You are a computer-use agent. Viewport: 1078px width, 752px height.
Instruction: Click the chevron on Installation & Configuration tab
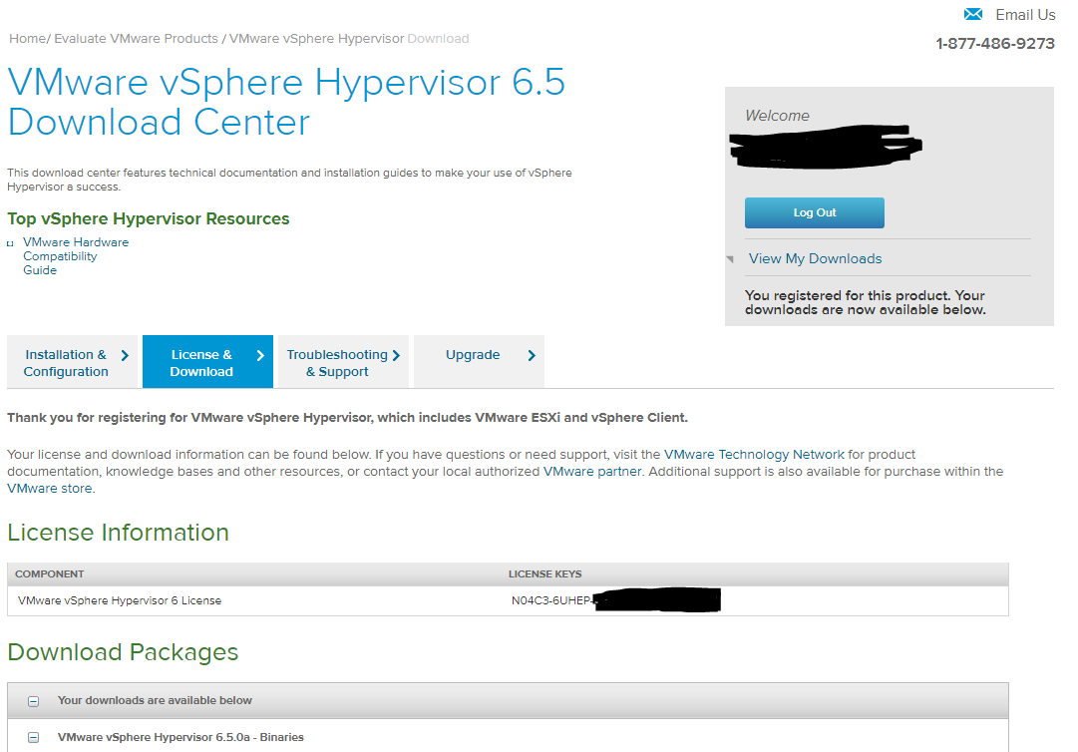coord(125,355)
